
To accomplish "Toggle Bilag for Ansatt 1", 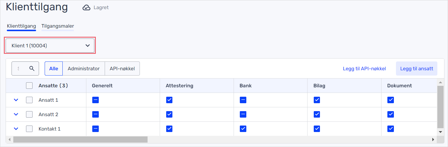I will click(317, 100).
